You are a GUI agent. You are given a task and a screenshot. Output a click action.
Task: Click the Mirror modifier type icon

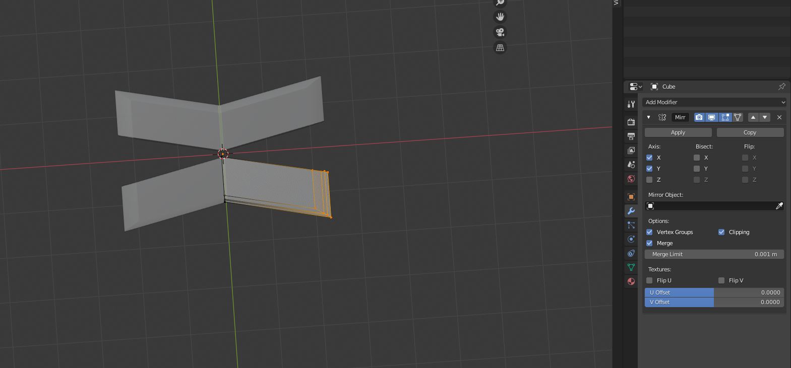pyautogui.click(x=662, y=117)
